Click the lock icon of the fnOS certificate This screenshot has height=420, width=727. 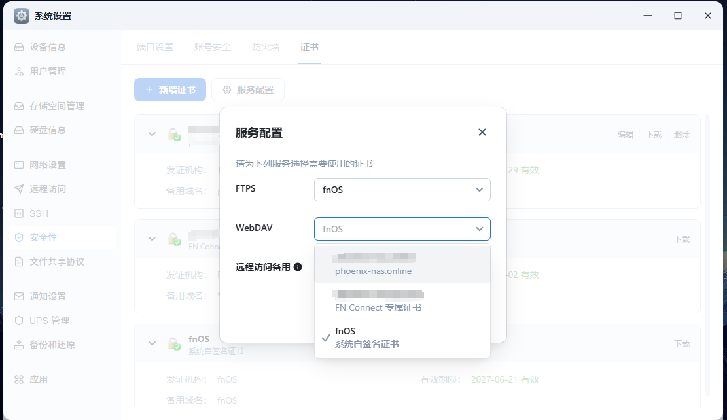tap(174, 344)
